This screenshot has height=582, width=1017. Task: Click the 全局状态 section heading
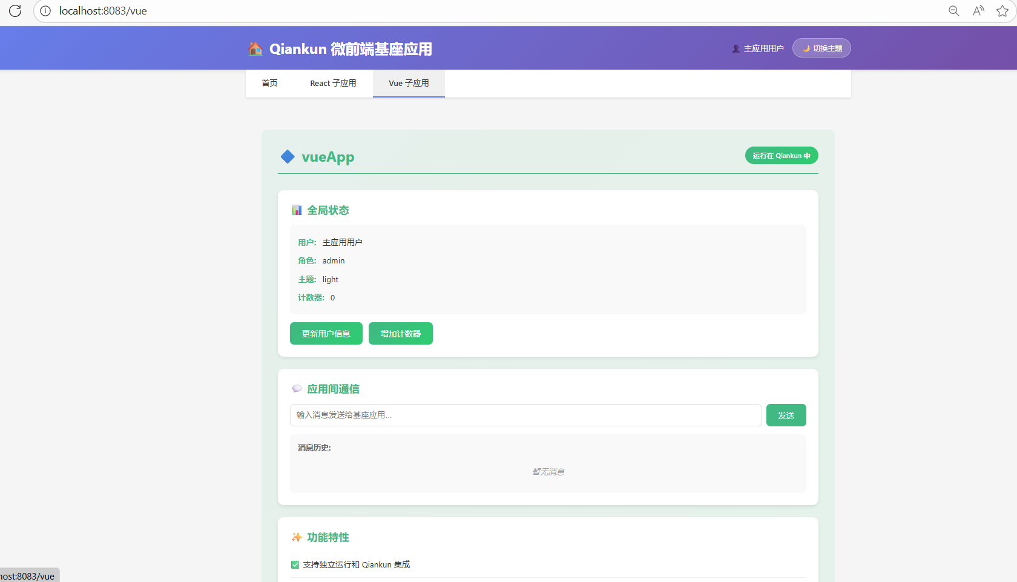[328, 210]
